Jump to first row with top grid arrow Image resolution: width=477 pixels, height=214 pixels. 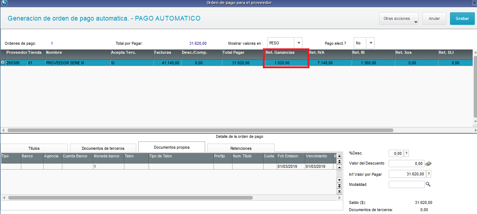(339, 156)
